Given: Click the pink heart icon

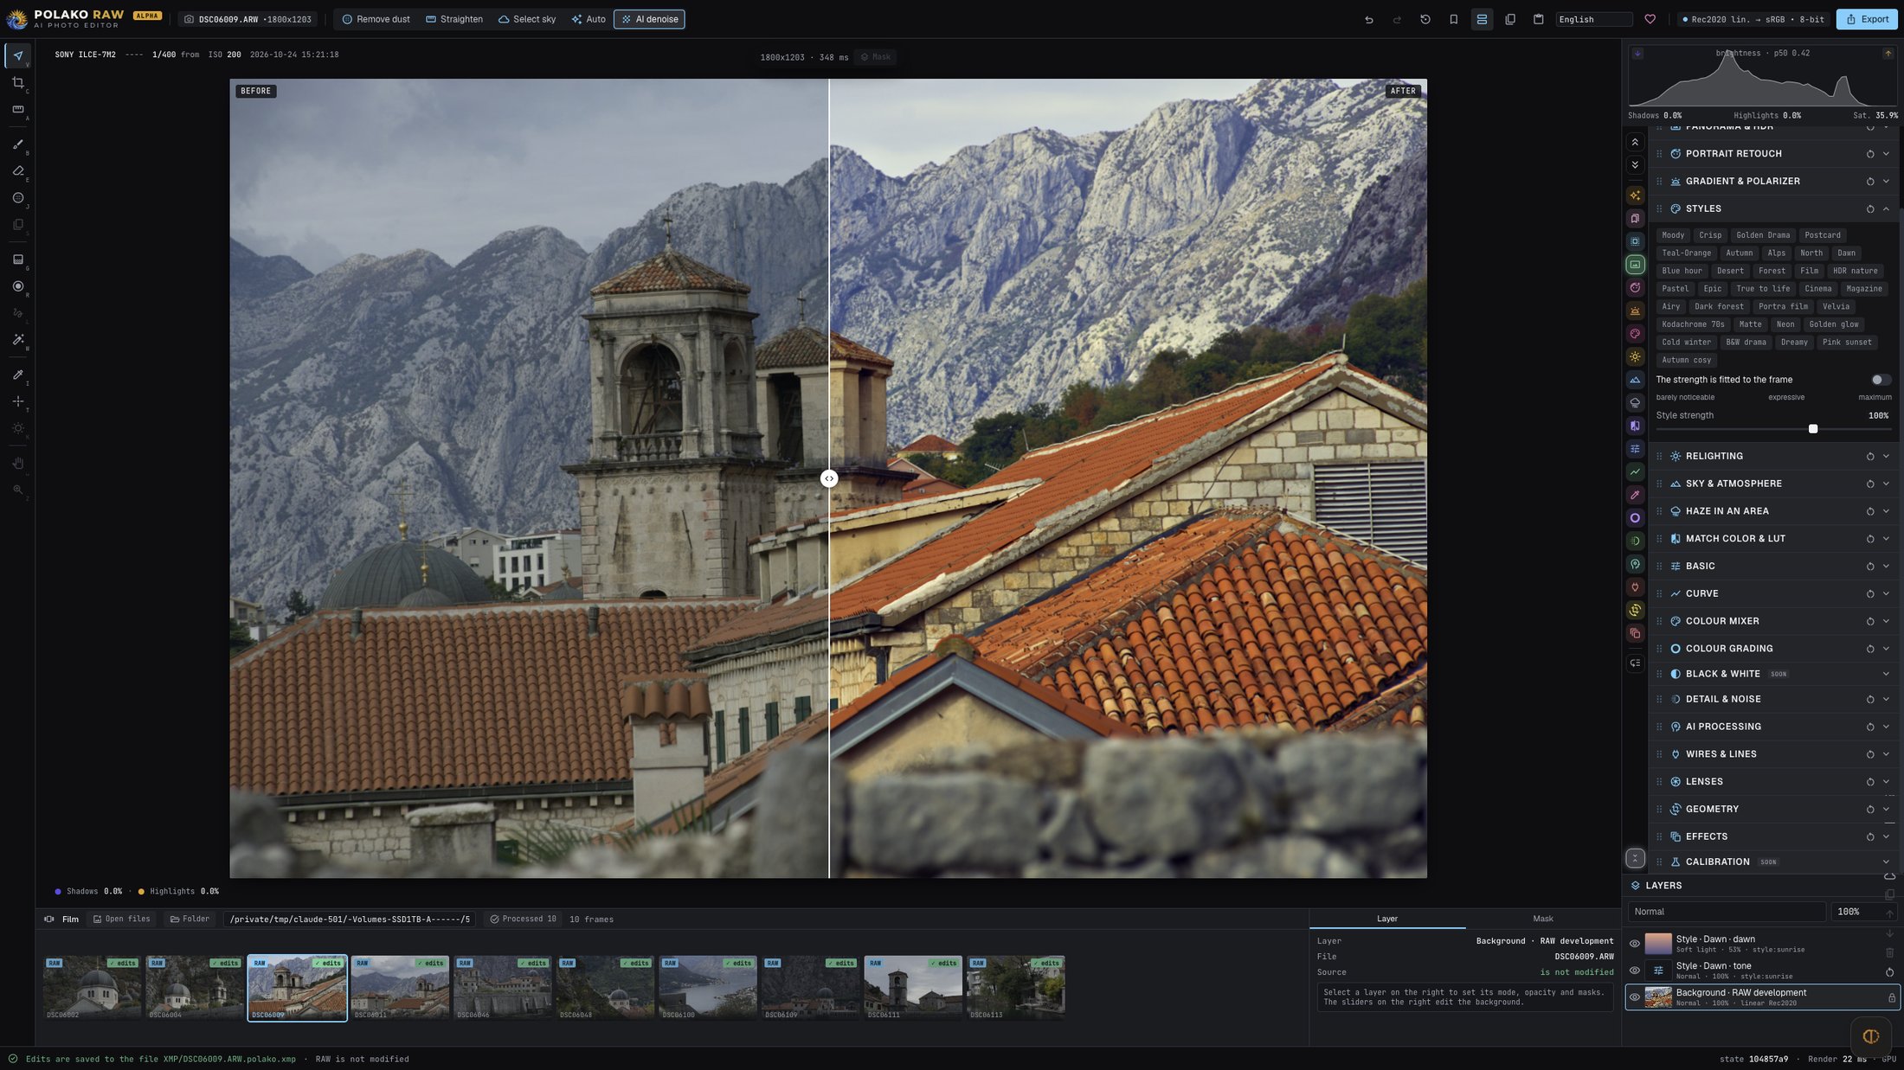Looking at the screenshot, I should point(1650,19).
